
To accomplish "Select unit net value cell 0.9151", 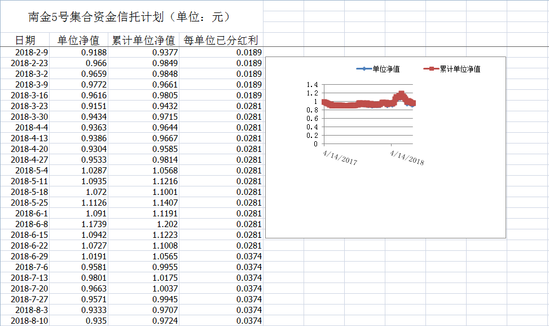I will click(x=79, y=106).
